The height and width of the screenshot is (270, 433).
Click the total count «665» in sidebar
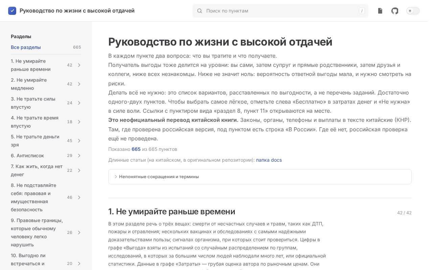[x=77, y=47]
